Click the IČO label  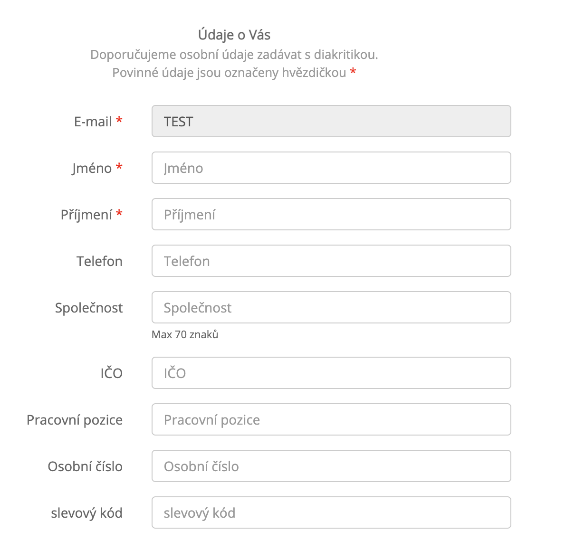[111, 373]
